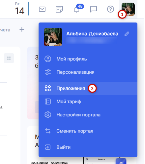Add a new tab with plus icon
Viewport: 145px width, 164px height.
pos(22,29)
